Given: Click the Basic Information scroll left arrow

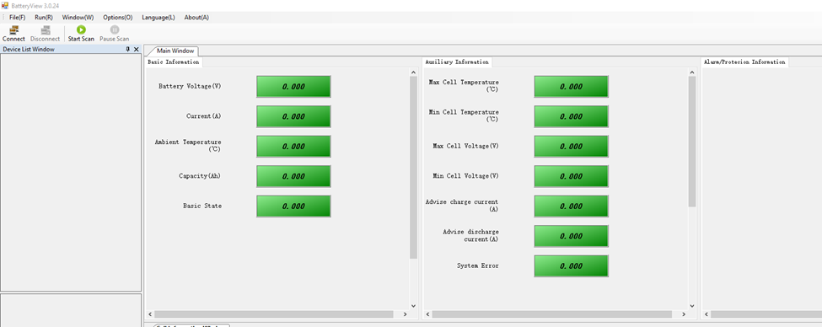Looking at the screenshot, I should click(150, 314).
